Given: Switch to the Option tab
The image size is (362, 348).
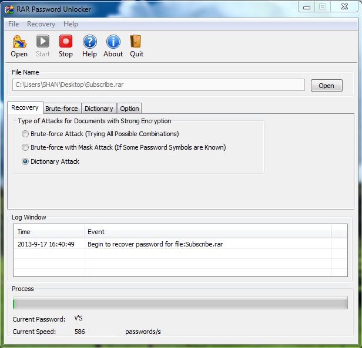Looking at the screenshot, I should pos(129,109).
